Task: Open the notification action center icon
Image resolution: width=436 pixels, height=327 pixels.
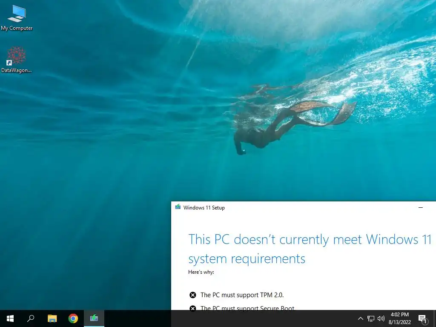Action: pyautogui.click(x=422, y=318)
